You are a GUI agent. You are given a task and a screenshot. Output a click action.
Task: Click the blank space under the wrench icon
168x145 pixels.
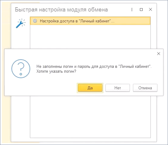(21, 39)
